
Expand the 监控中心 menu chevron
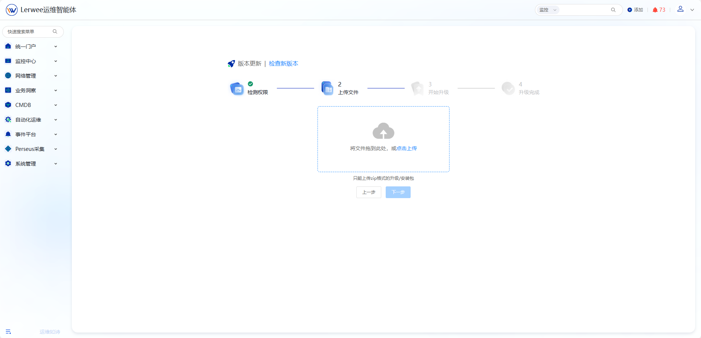pos(56,61)
